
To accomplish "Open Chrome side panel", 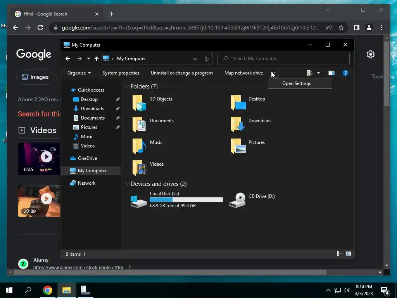I will click(x=357, y=28).
